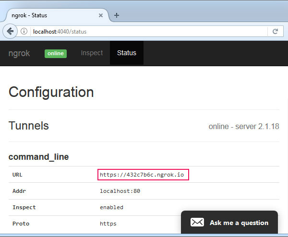Click the envelope icon in the chat widget
This screenshot has height=237, width=288.
(x=197, y=222)
